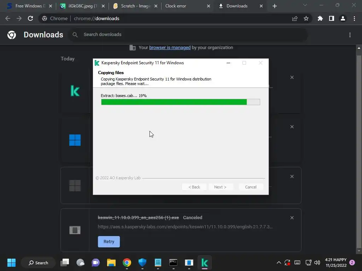This screenshot has width=362, height=271.
Task: Retry the canceled keswin download
Action: click(x=109, y=241)
